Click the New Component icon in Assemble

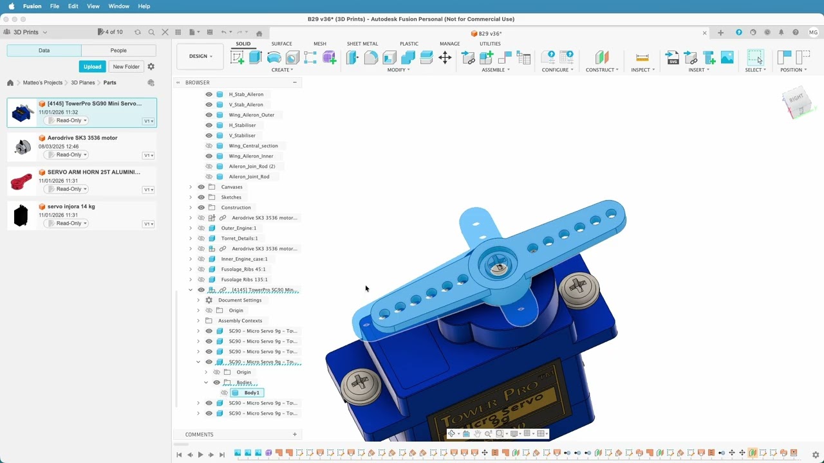tap(487, 58)
